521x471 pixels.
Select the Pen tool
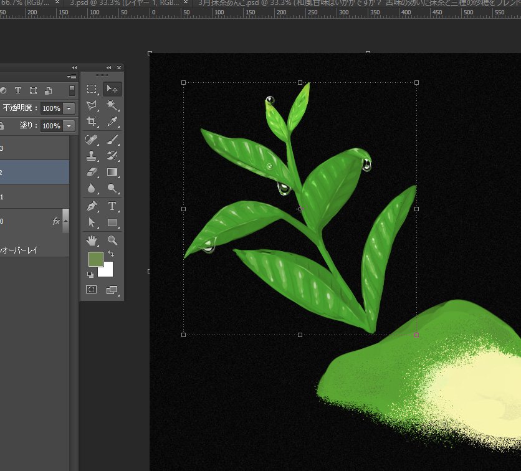coord(92,206)
